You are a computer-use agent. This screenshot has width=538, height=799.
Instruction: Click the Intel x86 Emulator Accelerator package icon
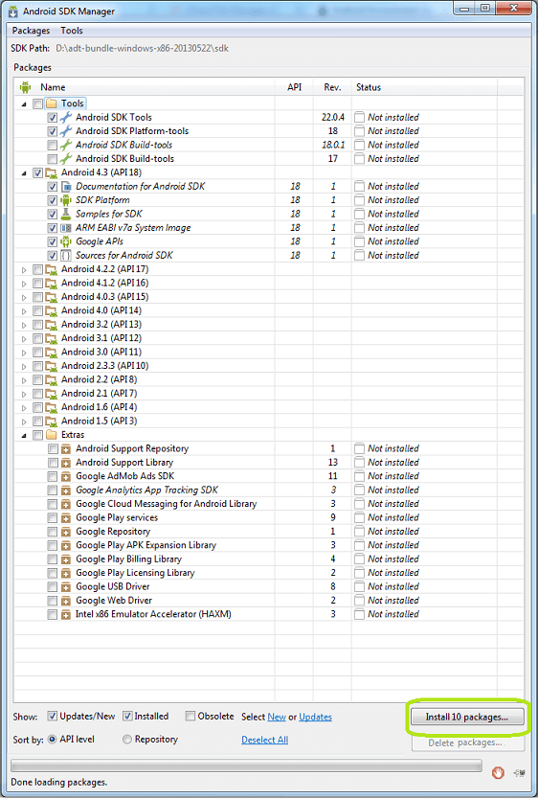point(66,614)
